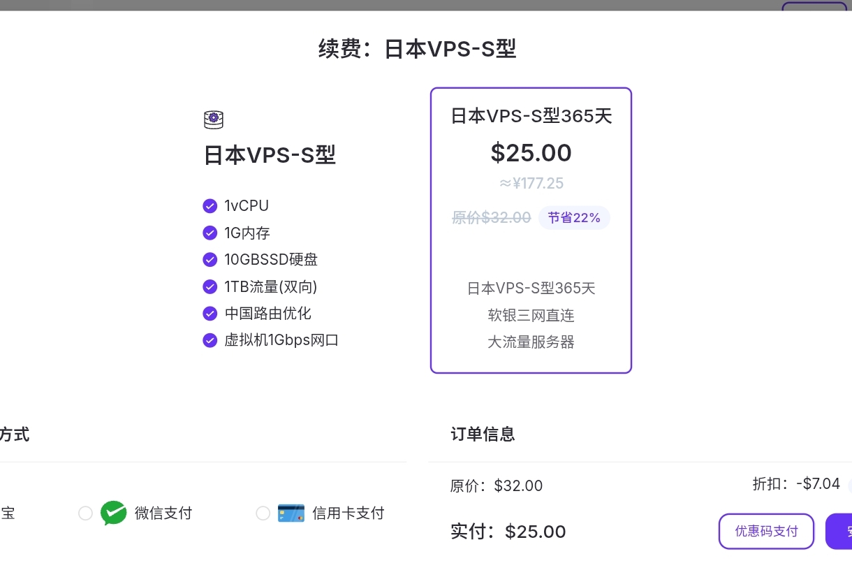
Task: Click the ≈¥177.25 converted price
Action: (531, 184)
